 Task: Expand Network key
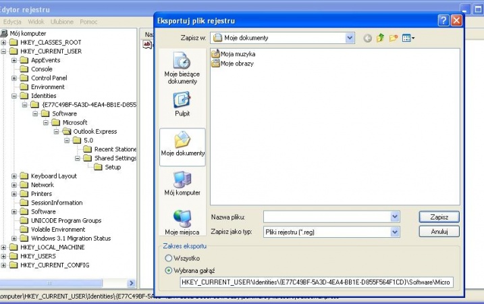(x=14, y=185)
